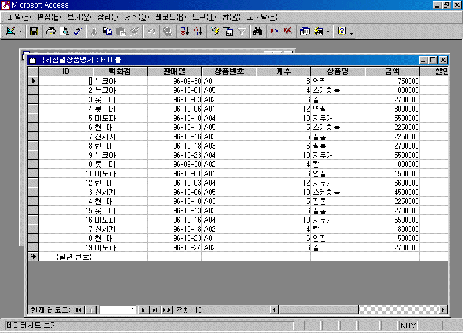Select the row selector for record 1
This screenshot has width=463, height=333.
coord(33,81)
